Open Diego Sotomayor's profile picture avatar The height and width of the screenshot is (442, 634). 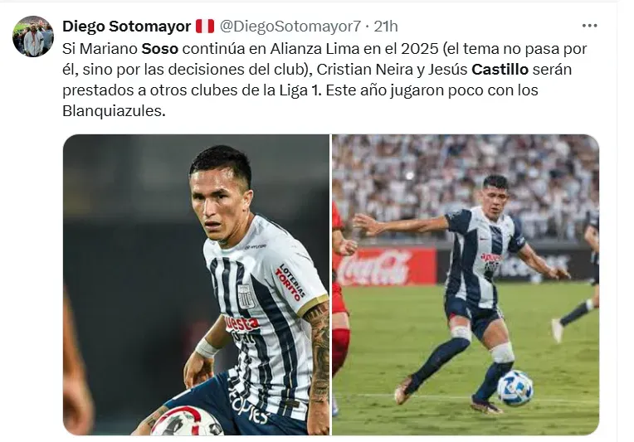click(33, 36)
